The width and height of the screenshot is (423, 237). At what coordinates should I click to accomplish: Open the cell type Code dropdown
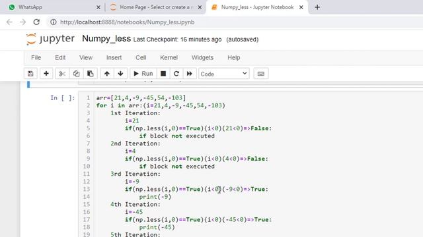224,74
